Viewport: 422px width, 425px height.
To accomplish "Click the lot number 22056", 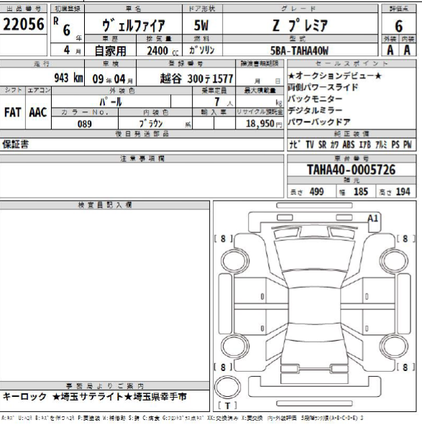I will (x=24, y=24).
